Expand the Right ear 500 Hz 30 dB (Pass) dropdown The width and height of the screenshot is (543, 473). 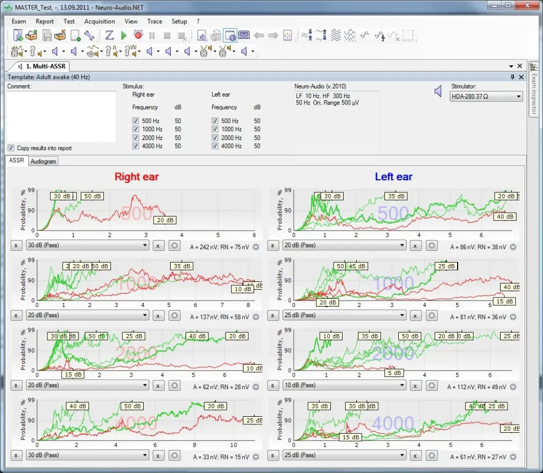(x=87, y=245)
